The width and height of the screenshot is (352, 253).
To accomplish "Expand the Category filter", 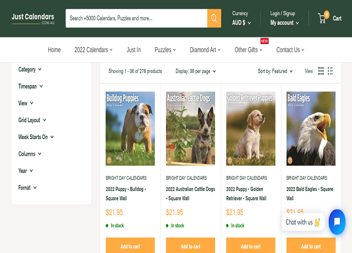I will click(30, 70).
